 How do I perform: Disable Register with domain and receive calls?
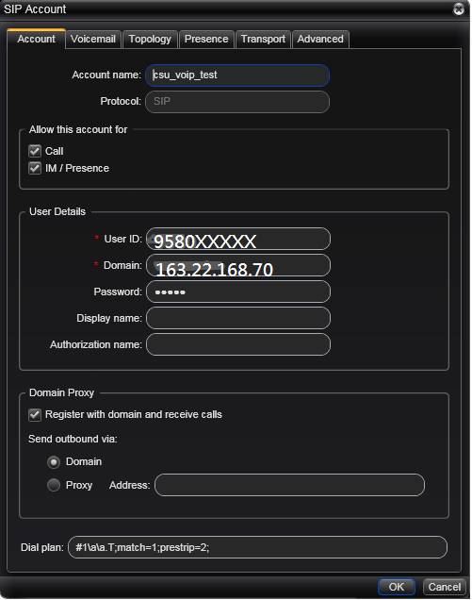point(35,415)
